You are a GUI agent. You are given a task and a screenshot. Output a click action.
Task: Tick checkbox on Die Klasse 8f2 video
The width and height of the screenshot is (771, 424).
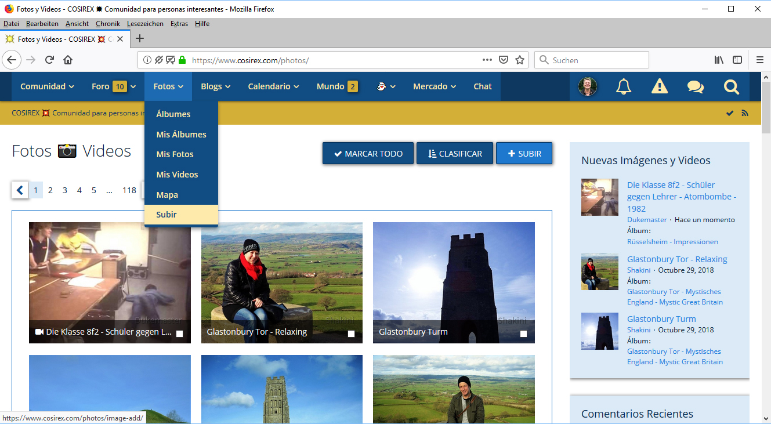180,334
